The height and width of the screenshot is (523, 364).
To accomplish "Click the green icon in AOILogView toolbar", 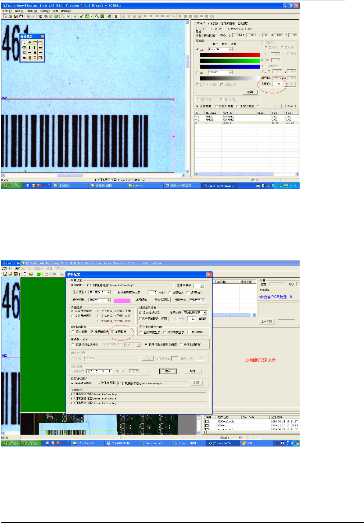I will 38,274.
